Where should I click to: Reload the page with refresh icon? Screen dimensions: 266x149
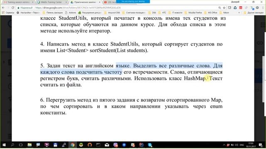pyautogui.click(x=13, y=8)
